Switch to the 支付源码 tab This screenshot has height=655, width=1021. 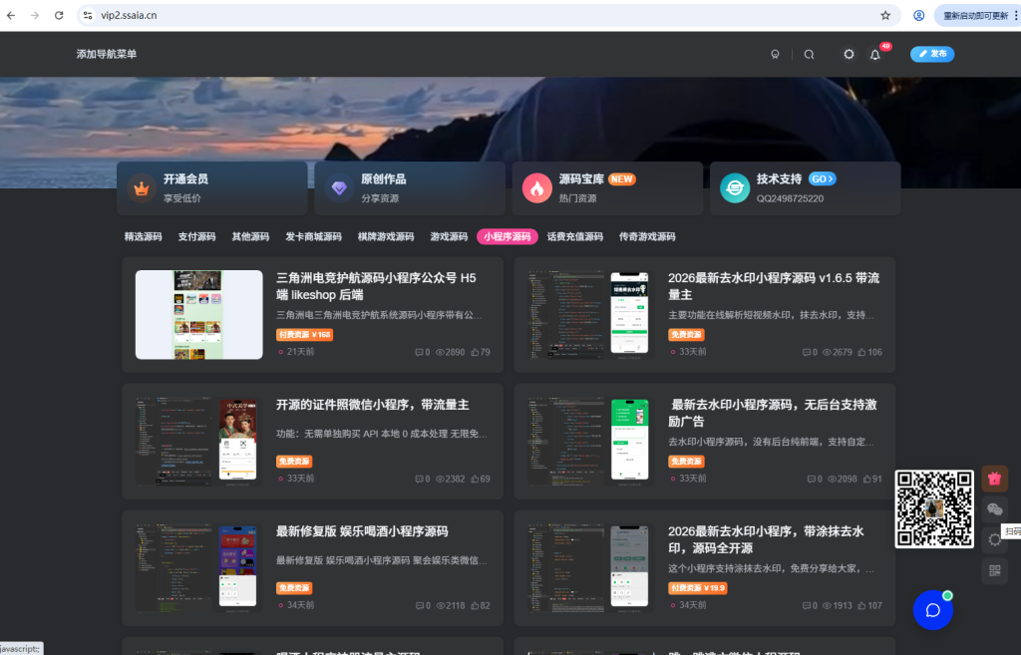196,236
